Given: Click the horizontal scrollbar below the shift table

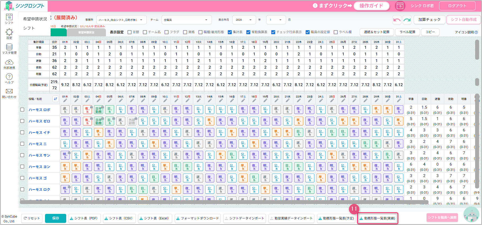Looking at the screenshot, I should [x=224, y=202].
